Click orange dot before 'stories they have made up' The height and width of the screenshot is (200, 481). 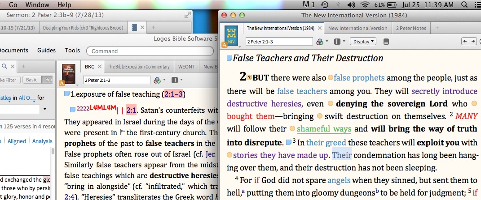point(229,155)
